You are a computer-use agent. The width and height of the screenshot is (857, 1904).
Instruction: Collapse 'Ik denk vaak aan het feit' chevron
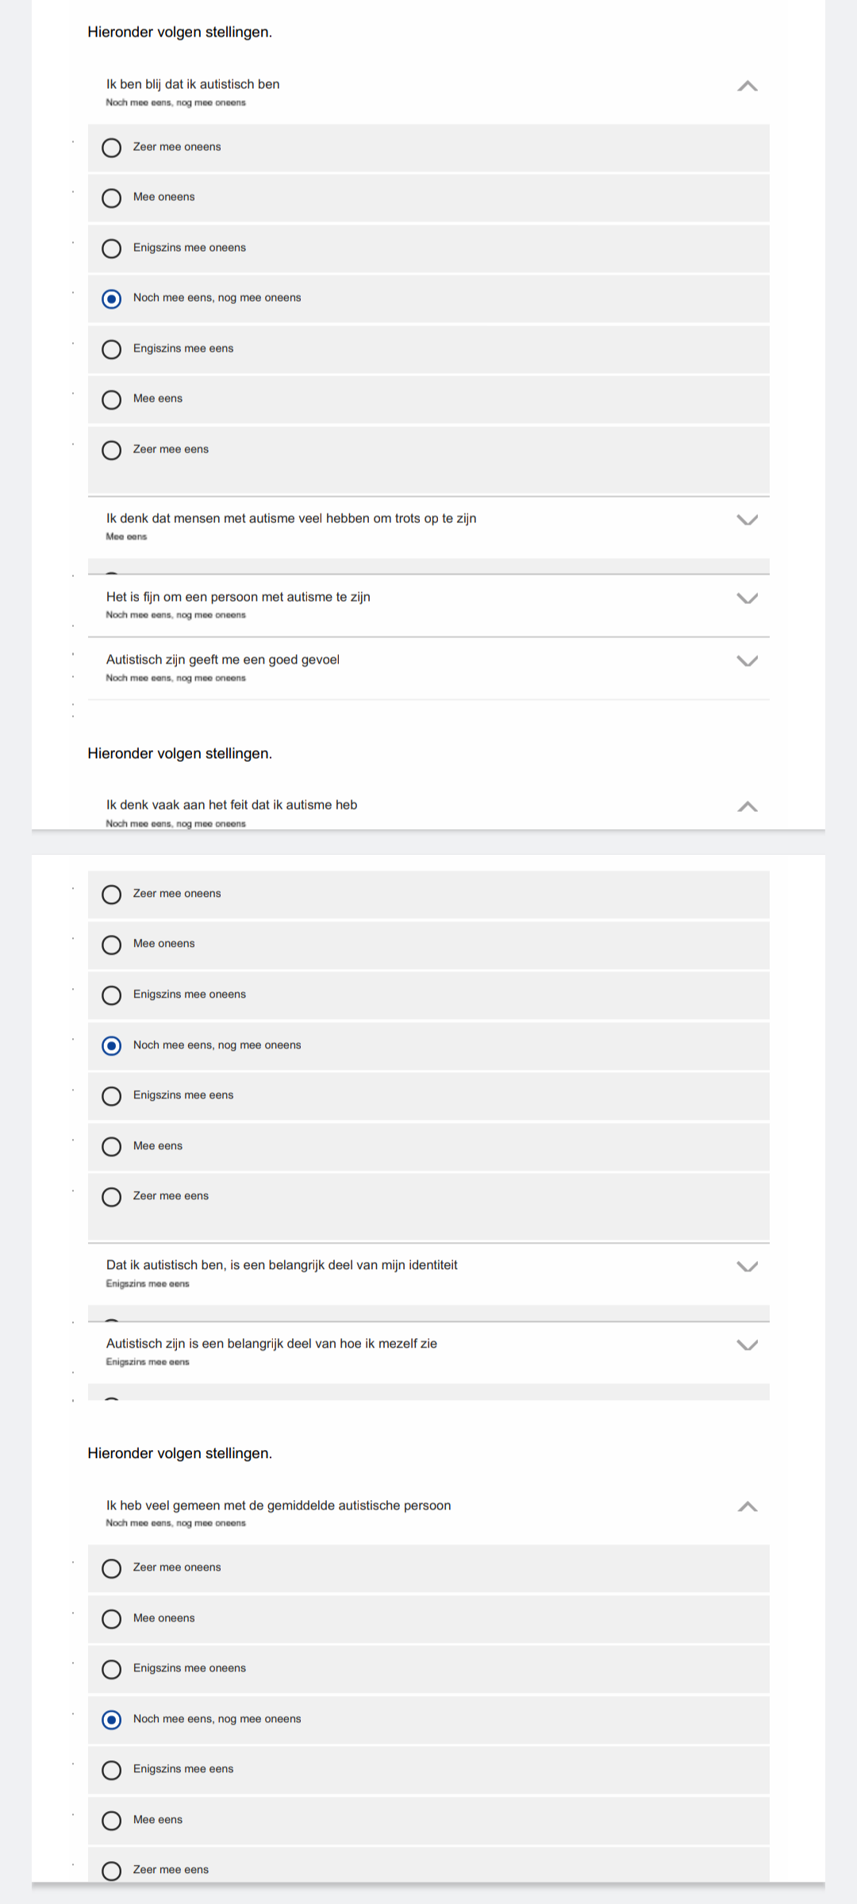[747, 806]
